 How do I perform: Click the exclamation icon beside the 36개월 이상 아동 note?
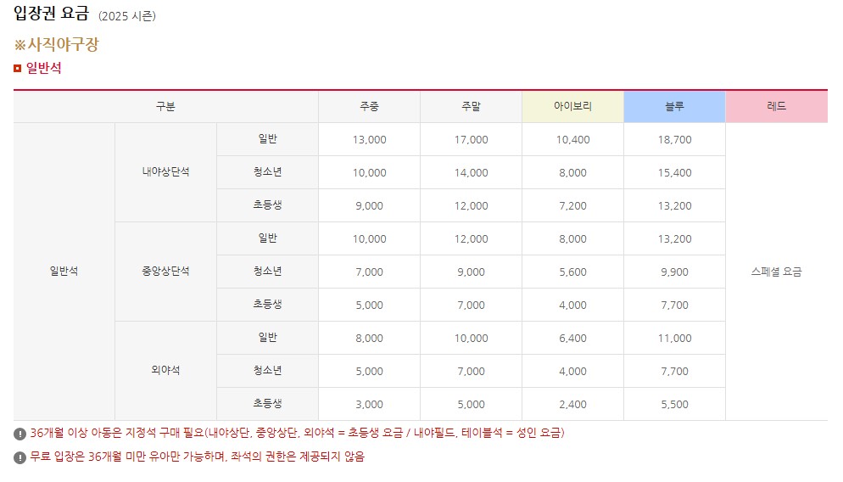click(x=20, y=434)
